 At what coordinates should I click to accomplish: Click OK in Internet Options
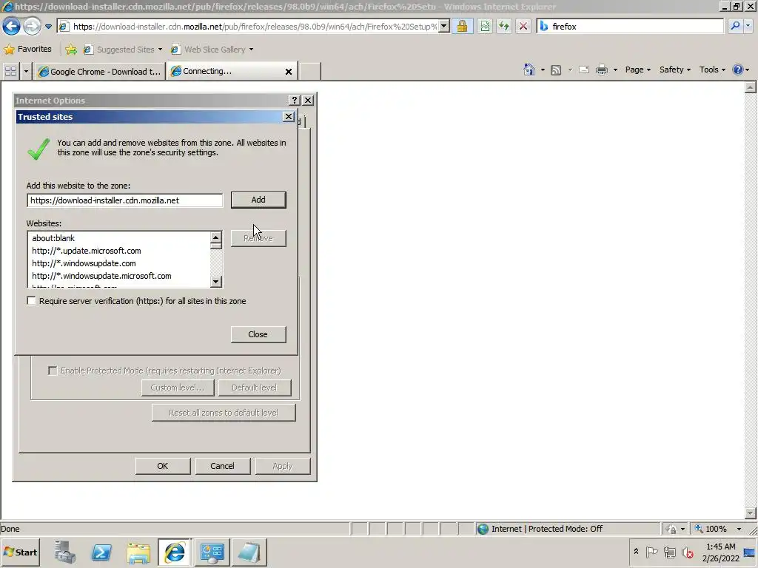(x=162, y=466)
